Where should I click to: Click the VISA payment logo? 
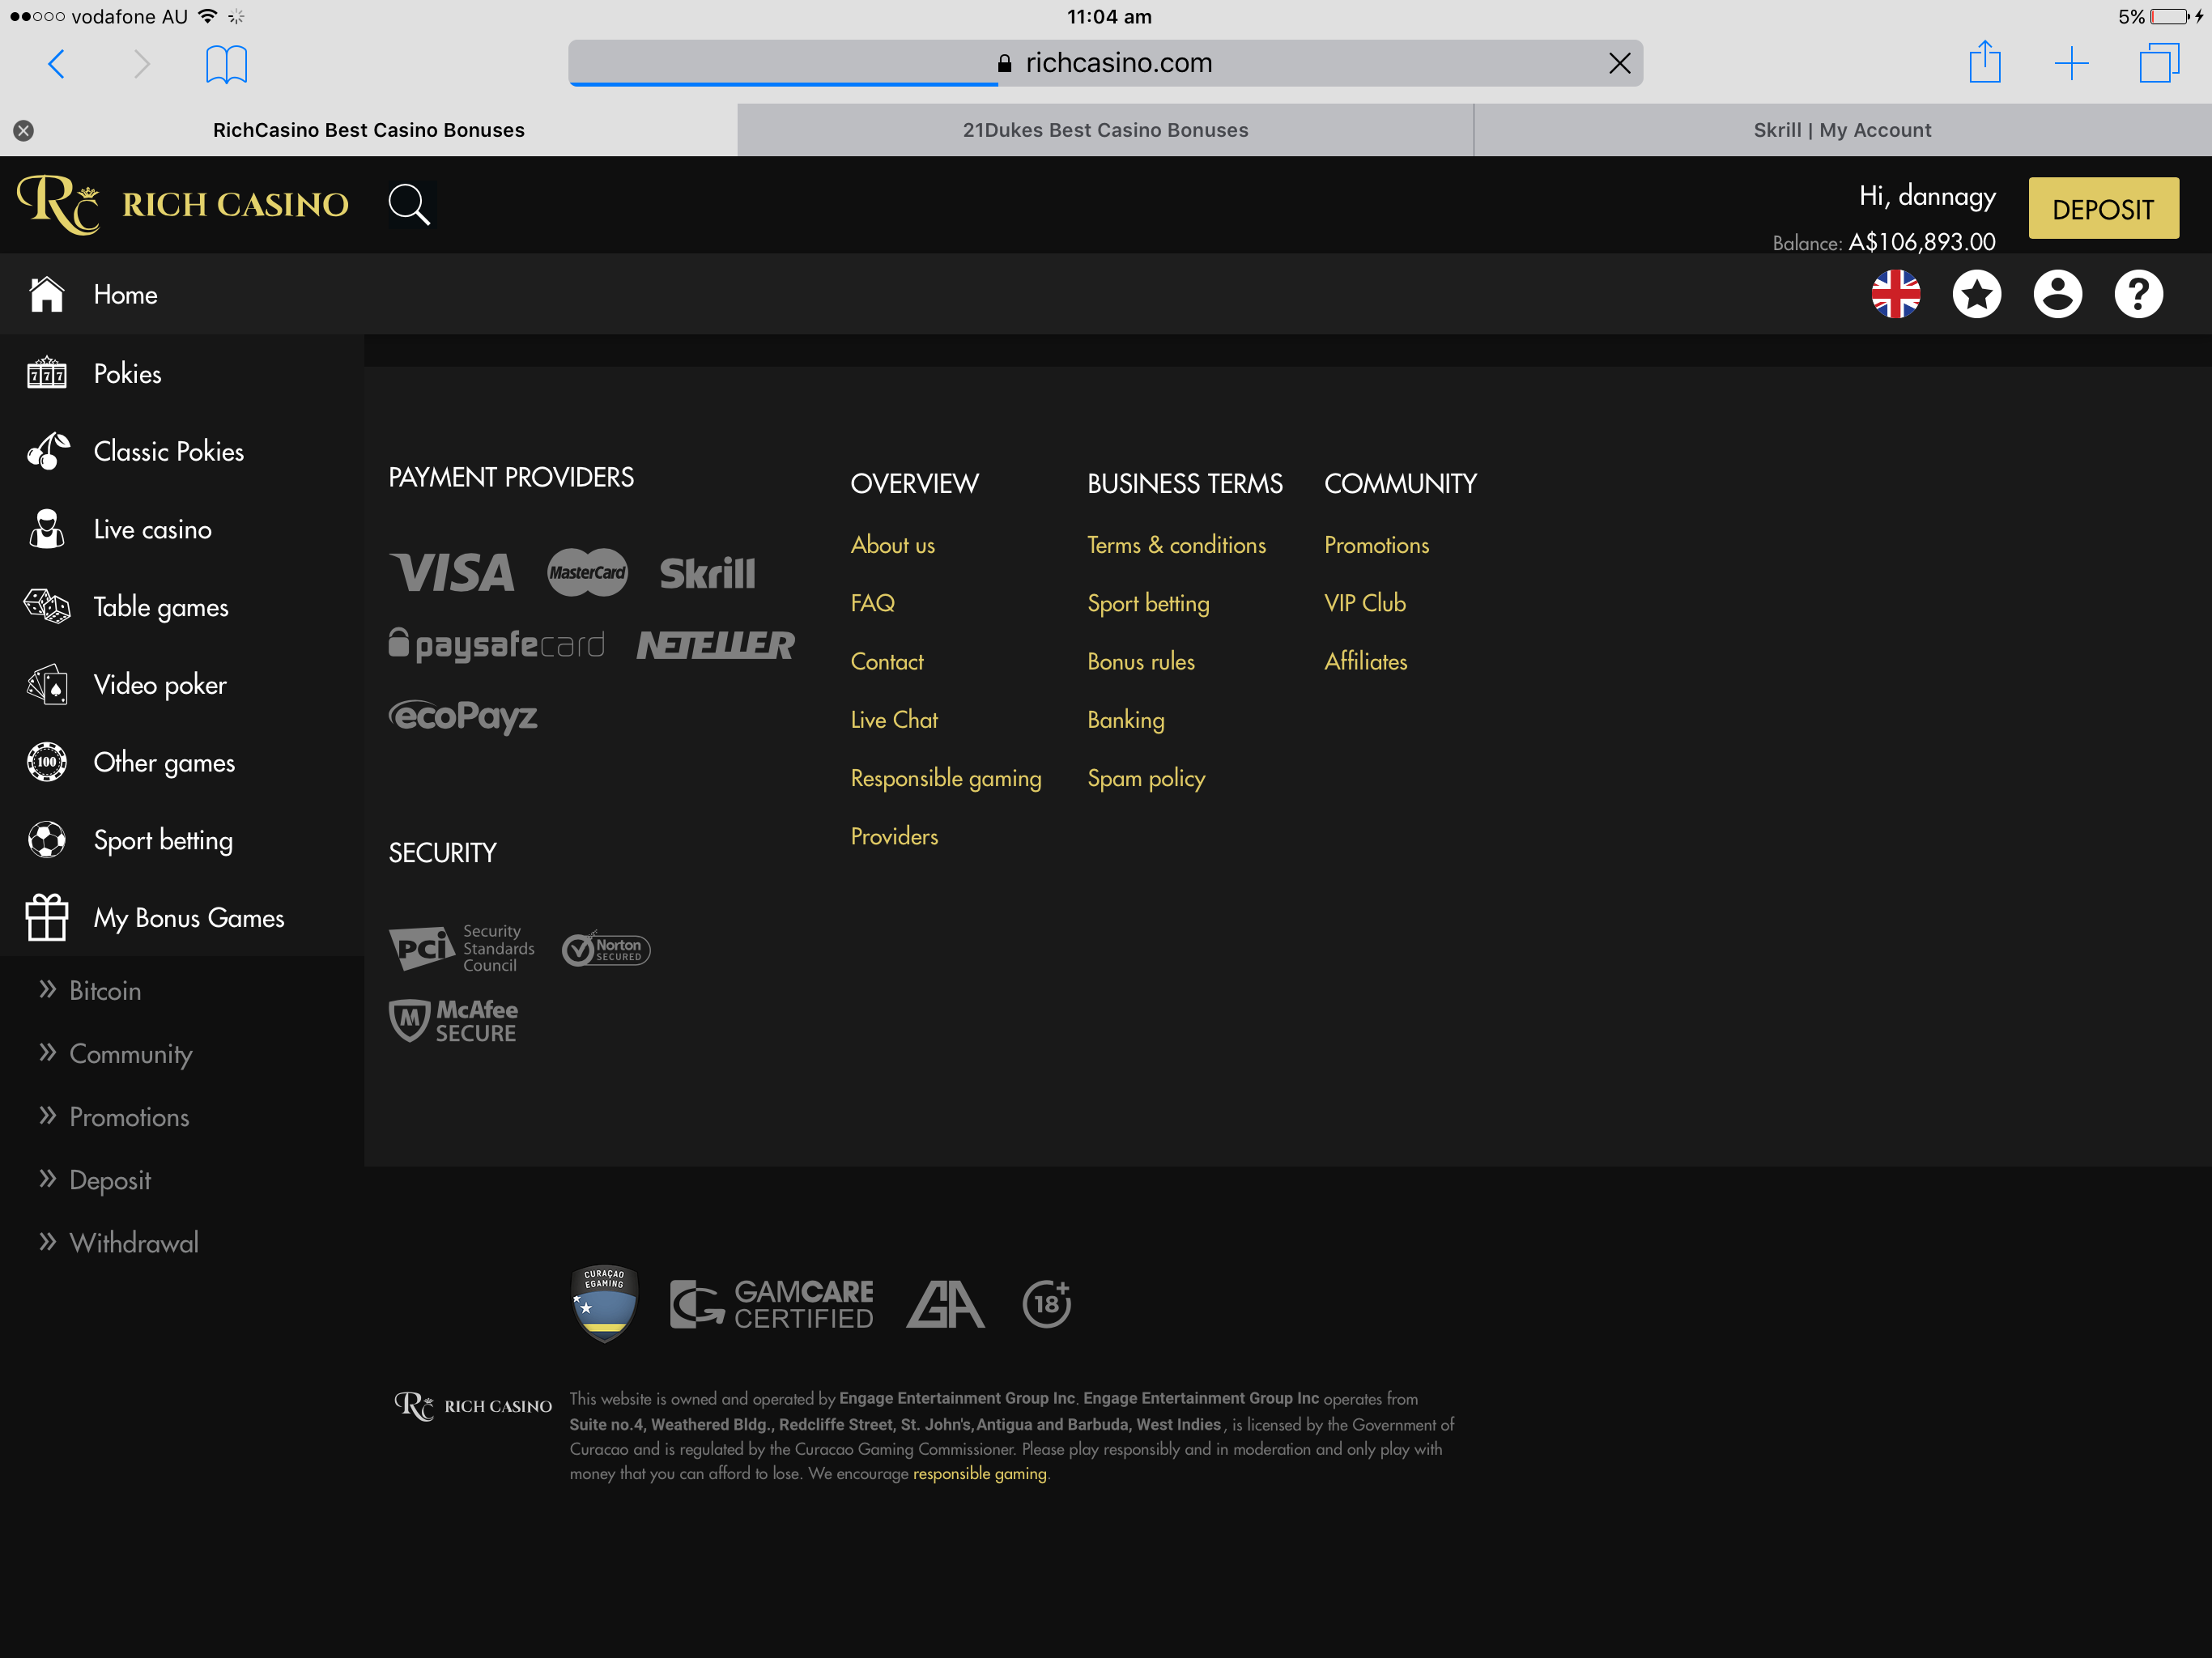point(452,573)
